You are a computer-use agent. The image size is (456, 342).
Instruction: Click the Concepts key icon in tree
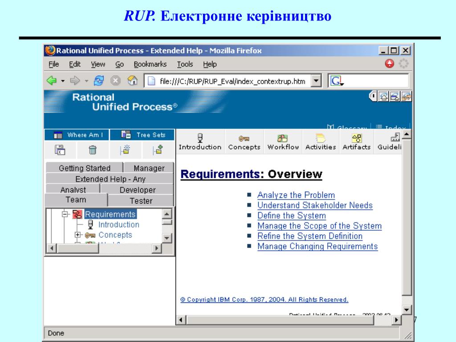(x=90, y=235)
